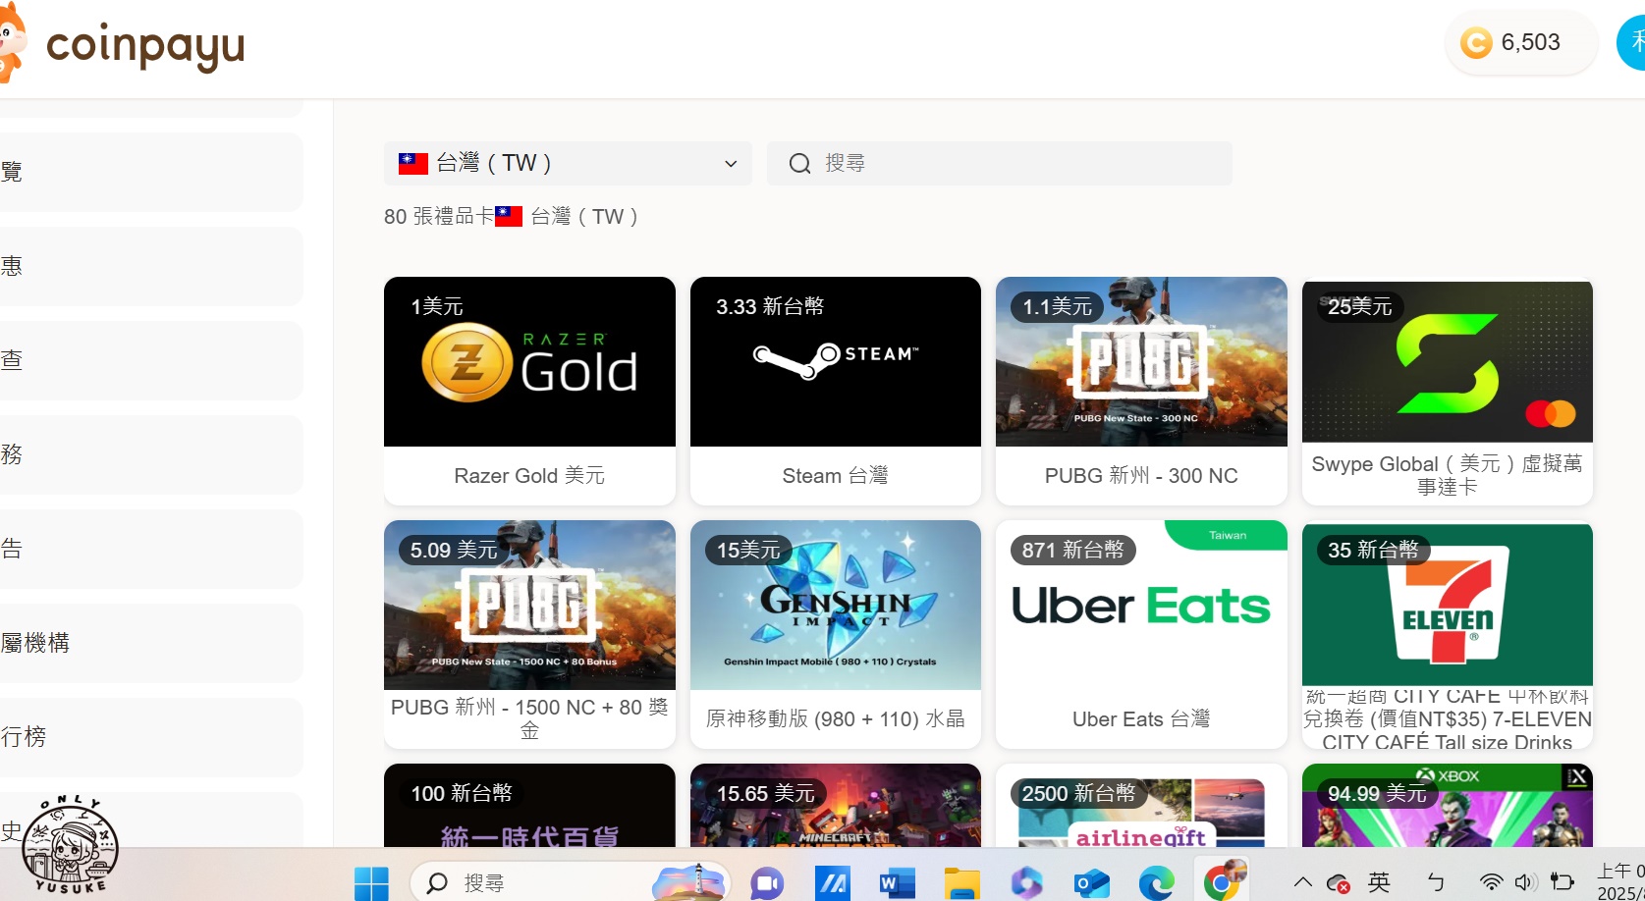Click the 原神移動版 (980 + 110) 水晶 title
Image resolution: width=1645 pixels, height=901 pixels.
click(x=835, y=719)
